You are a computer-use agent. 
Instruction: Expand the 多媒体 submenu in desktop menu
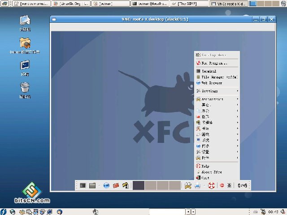pos(217,122)
